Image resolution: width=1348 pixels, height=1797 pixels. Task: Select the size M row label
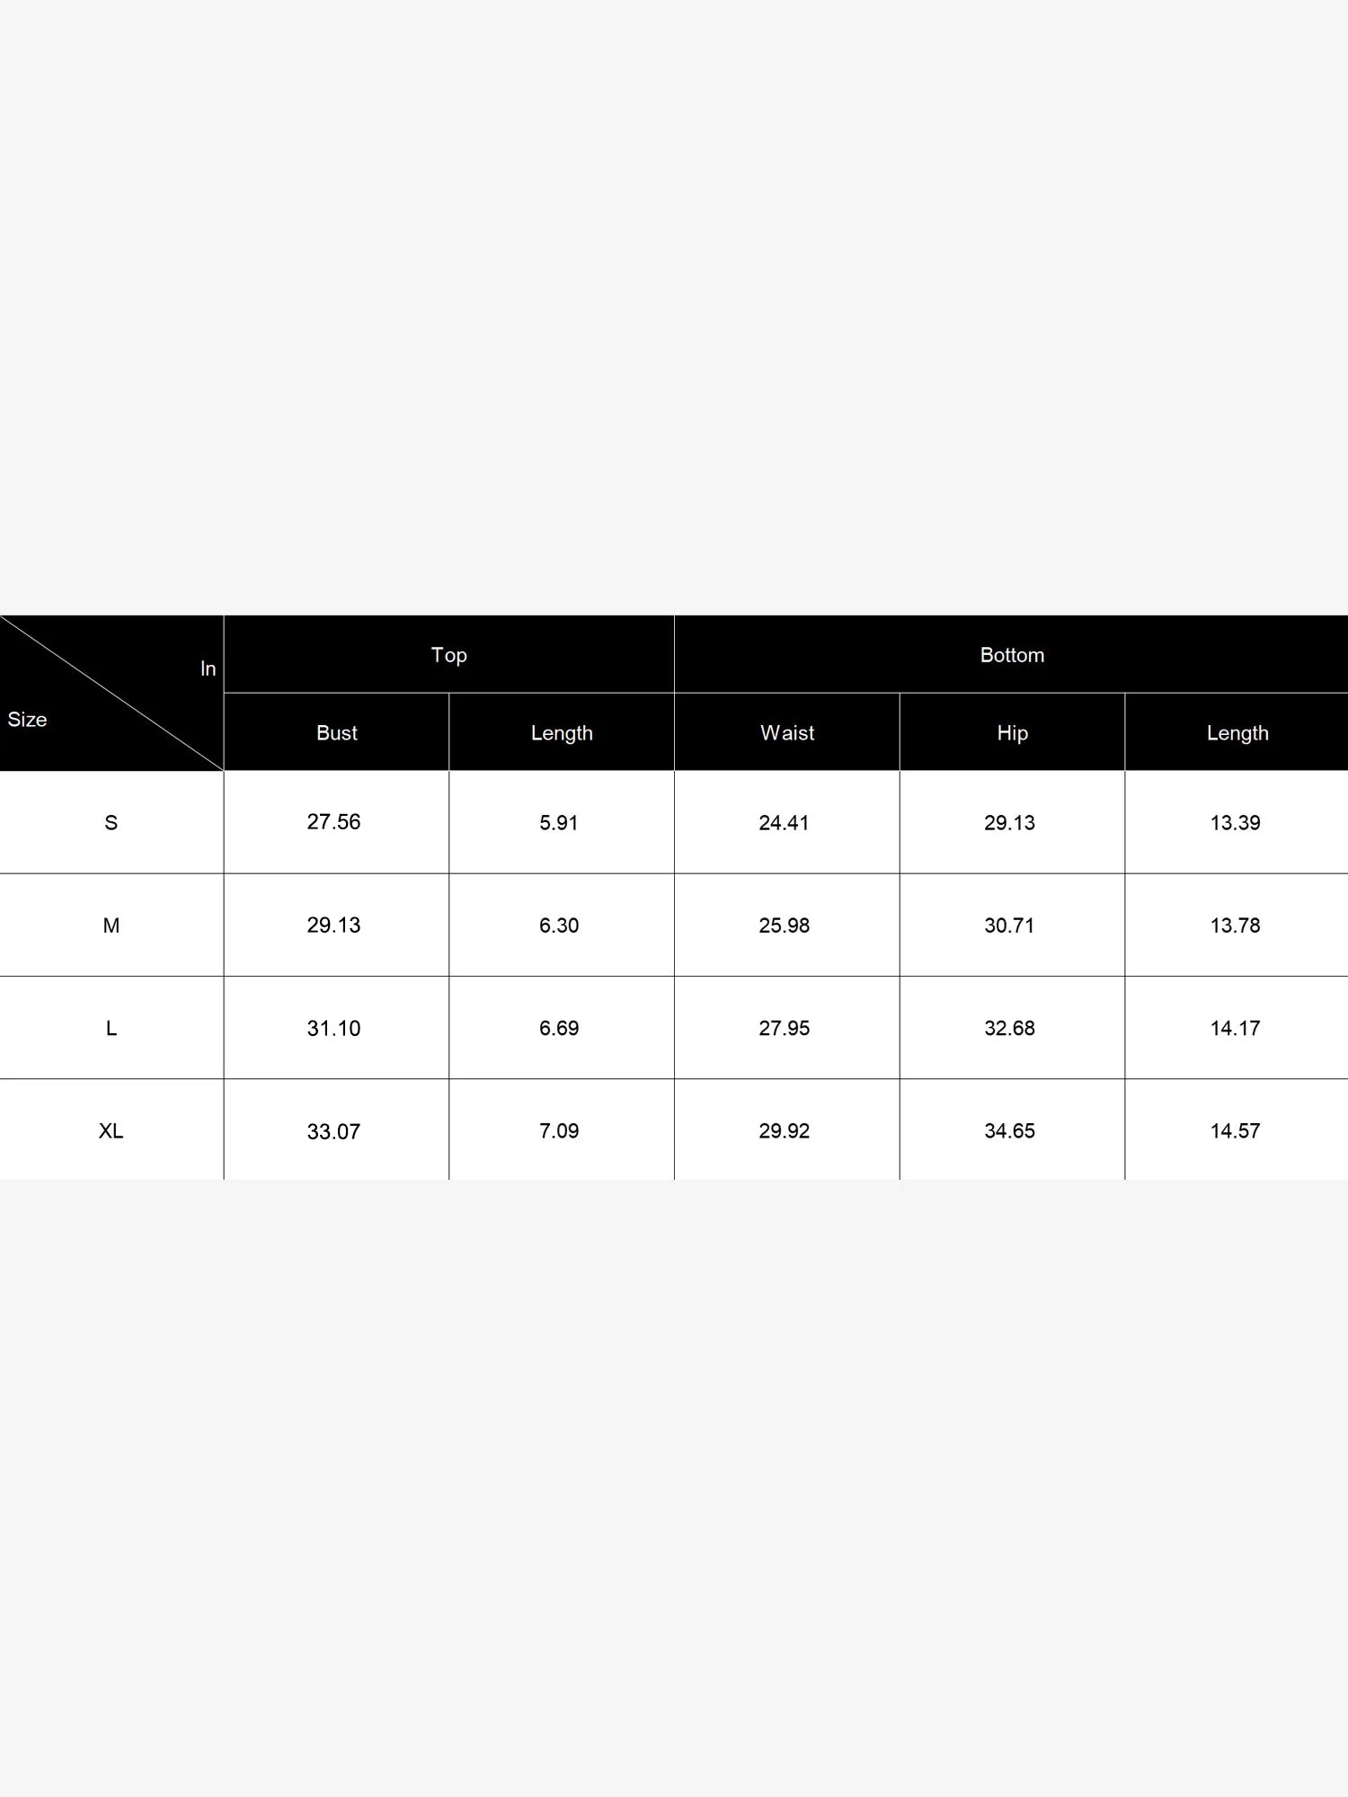(111, 925)
